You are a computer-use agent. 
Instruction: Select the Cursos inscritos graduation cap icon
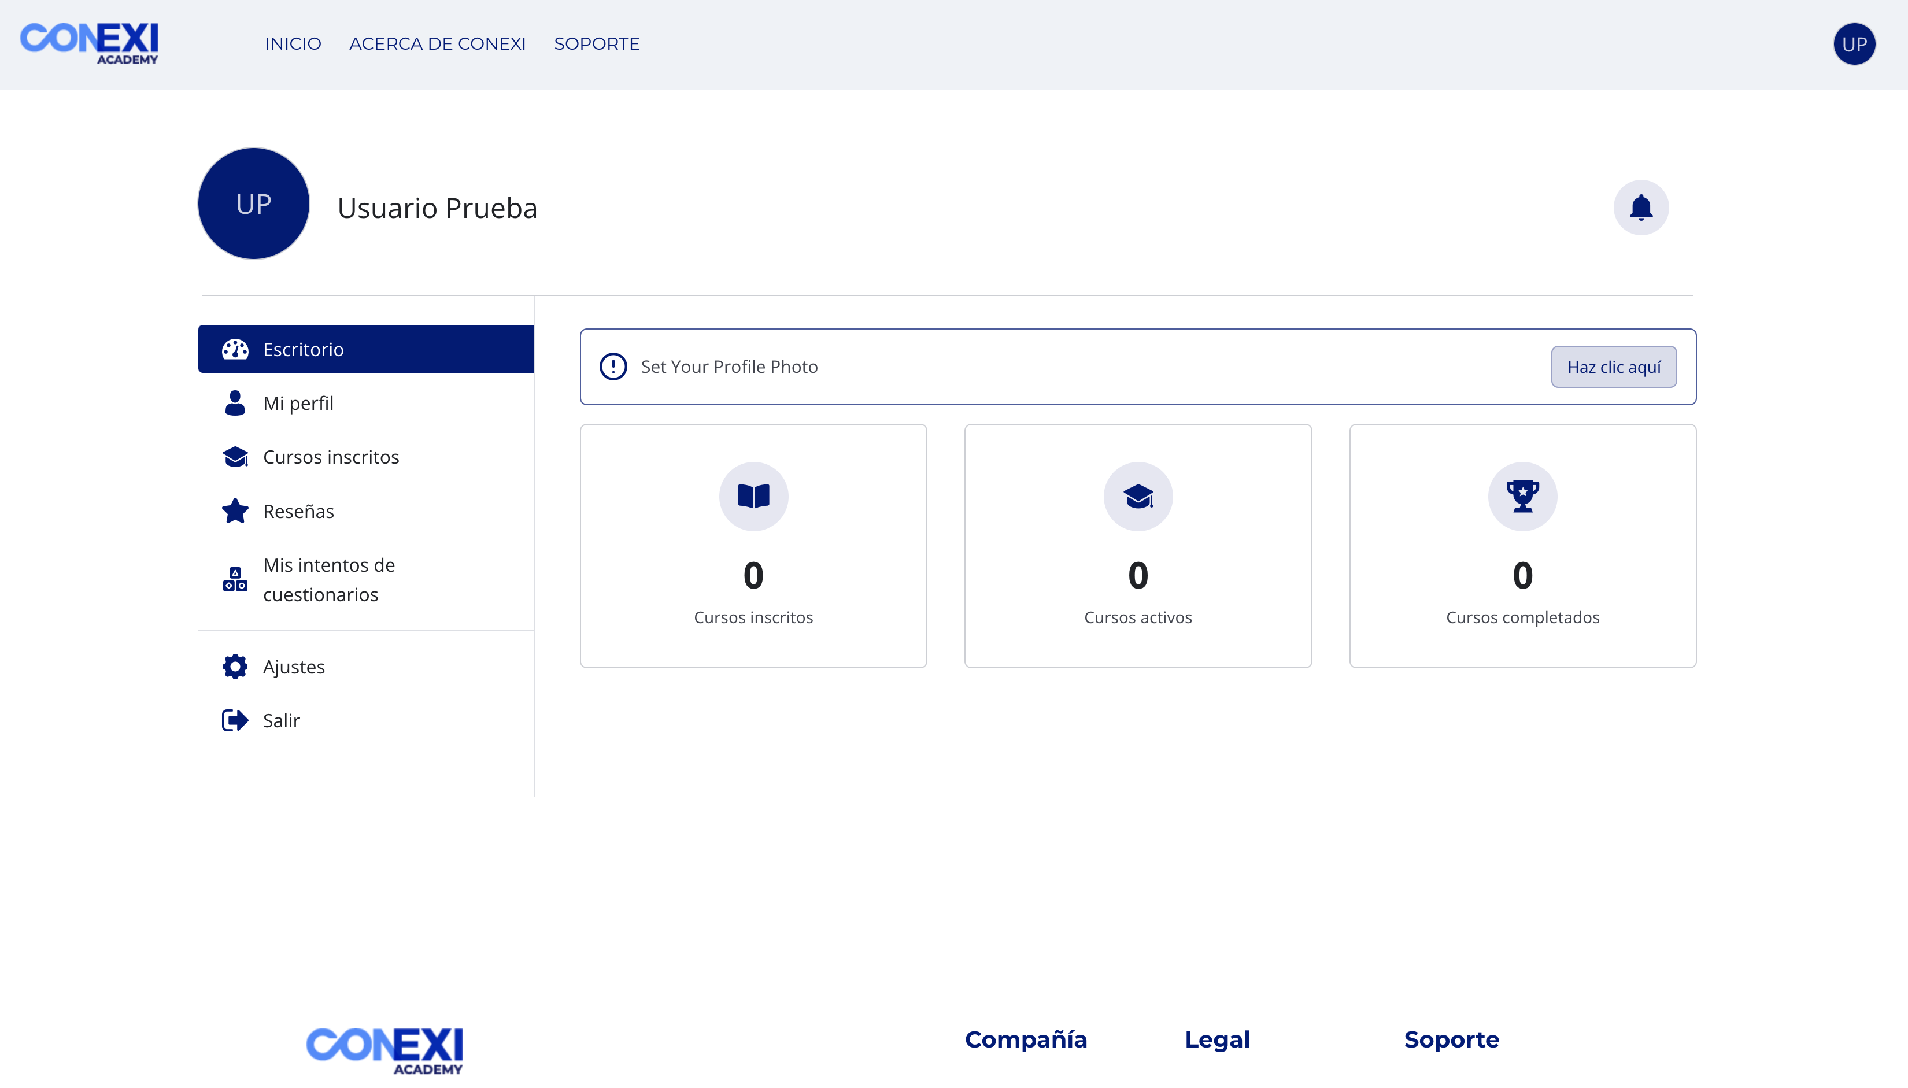tap(234, 457)
